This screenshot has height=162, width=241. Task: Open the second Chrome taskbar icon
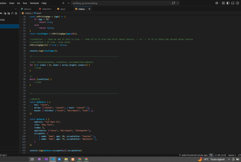coord(86,159)
